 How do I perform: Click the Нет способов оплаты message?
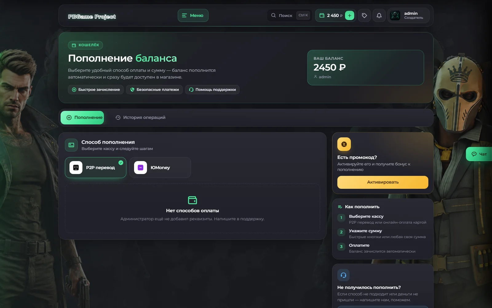(192, 211)
